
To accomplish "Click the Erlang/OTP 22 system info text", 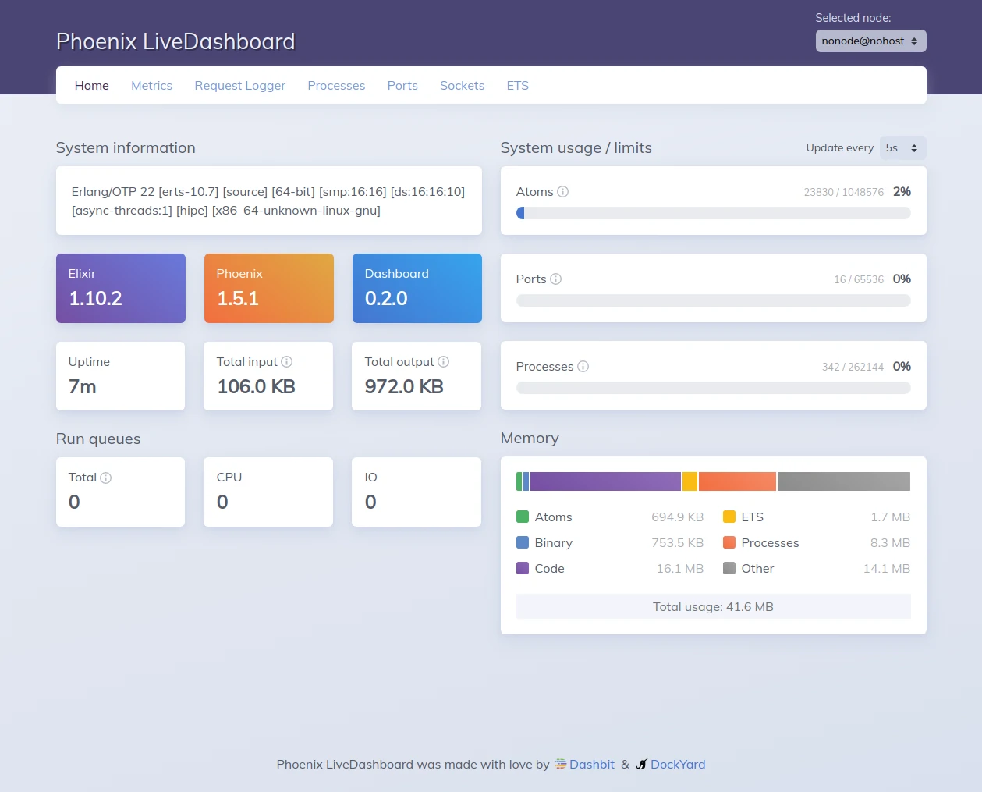I will click(268, 201).
